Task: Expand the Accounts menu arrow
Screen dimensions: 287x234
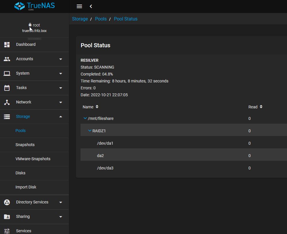Action: pyautogui.click(x=61, y=59)
